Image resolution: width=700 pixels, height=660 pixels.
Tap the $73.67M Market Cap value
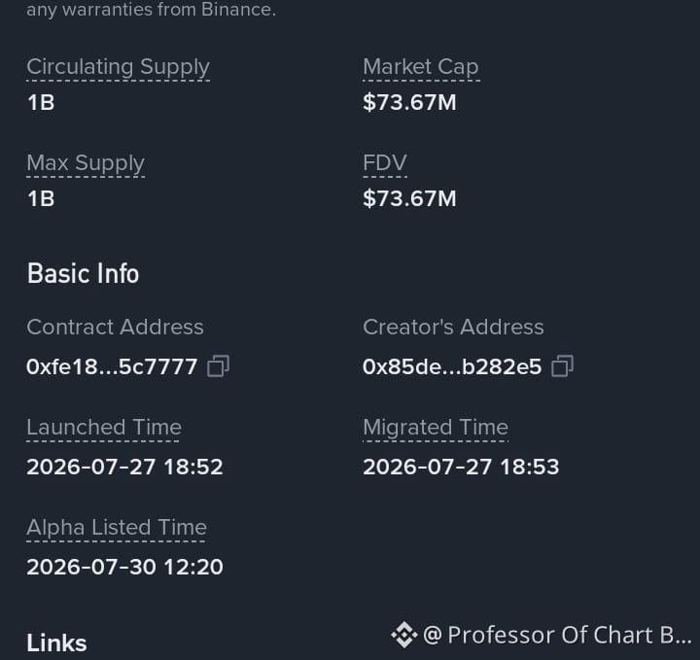coord(409,102)
